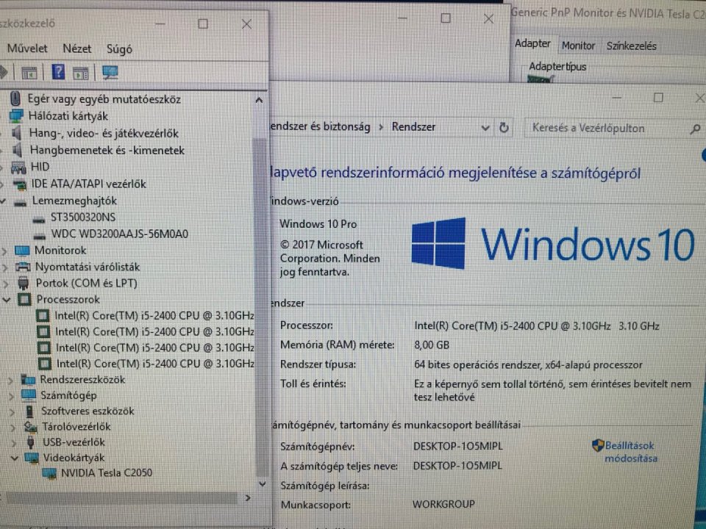Viewport: 706px width, 529px height.
Task: Click the search magnifier in Control Panel search box
Action: pos(695,129)
